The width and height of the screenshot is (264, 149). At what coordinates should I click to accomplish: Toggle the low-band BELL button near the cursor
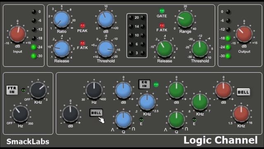[x=96, y=113]
